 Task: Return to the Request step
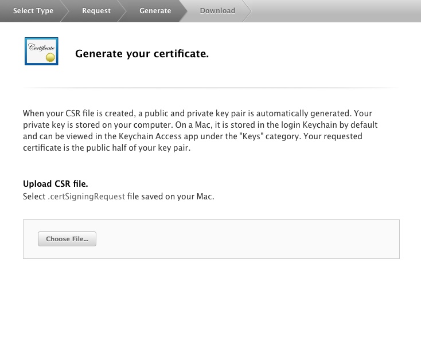(x=96, y=11)
